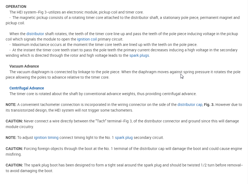Open the "ignition timing" link
The height and width of the screenshot is (184, 248).
[46, 138]
